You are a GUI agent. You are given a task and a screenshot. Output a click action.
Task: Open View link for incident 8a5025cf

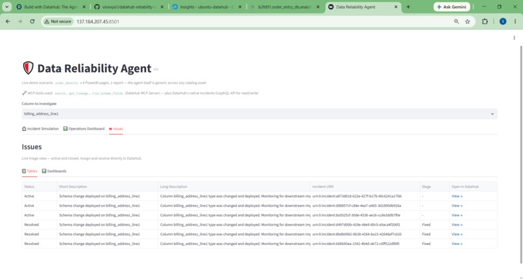coord(457,215)
